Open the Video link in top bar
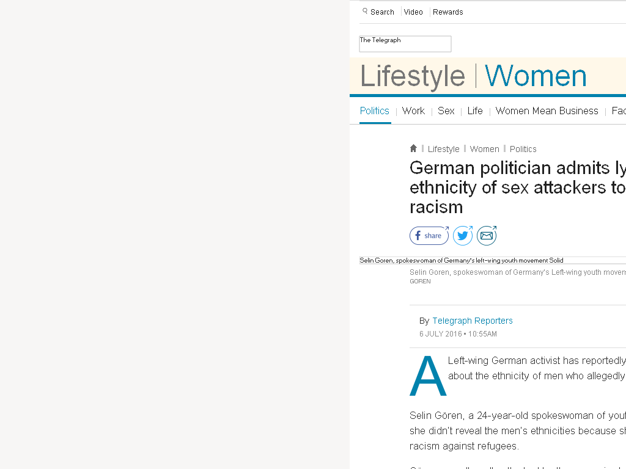 click(x=413, y=12)
